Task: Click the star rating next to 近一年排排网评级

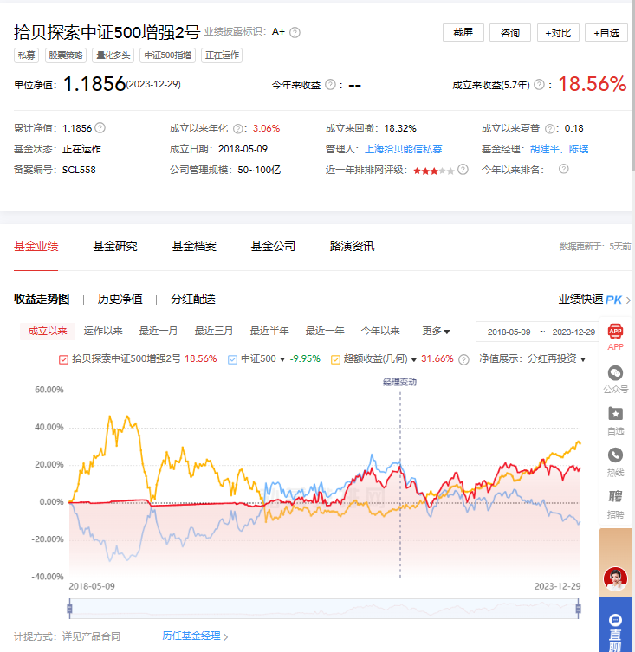Action: coord(434,171)
